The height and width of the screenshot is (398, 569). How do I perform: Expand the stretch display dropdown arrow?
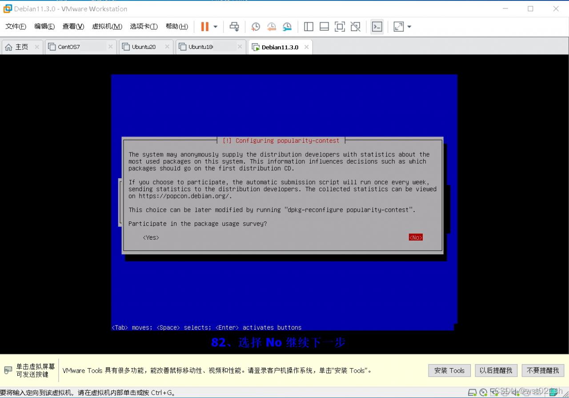point(409,27)
